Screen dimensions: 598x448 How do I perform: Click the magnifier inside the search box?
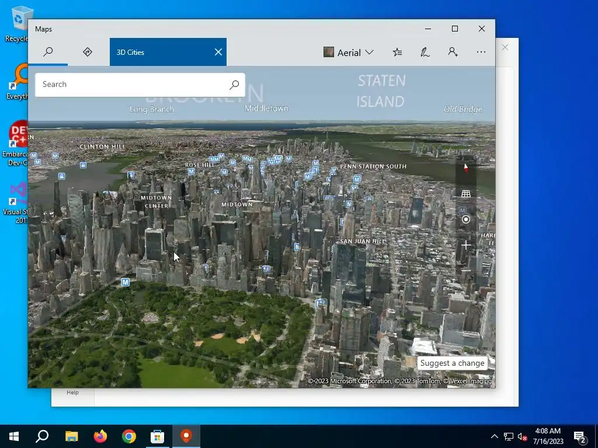point(234,85)
